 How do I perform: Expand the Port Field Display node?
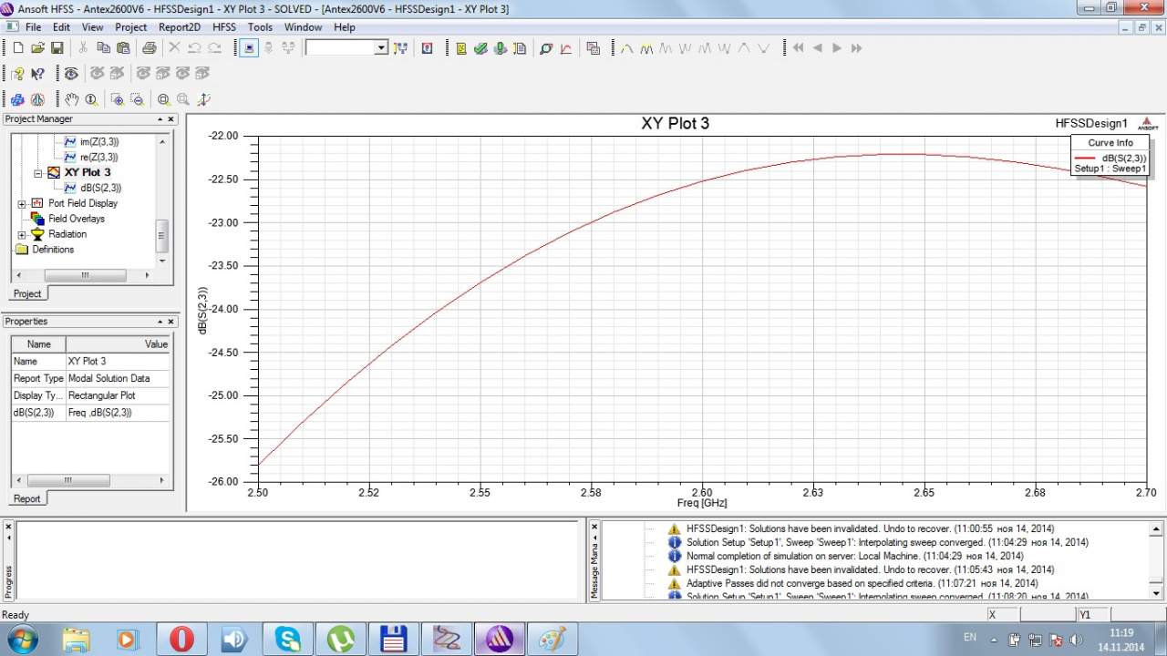(x=22, y=203)
